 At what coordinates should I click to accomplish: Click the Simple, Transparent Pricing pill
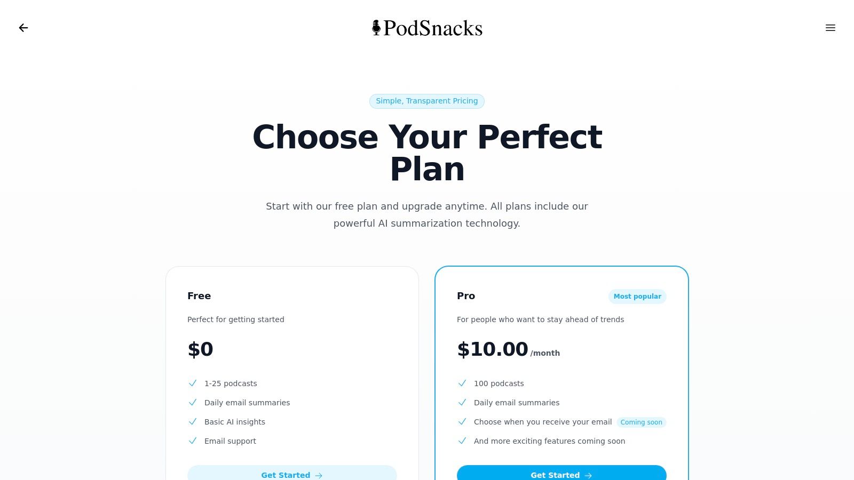(x=426, y=101)
